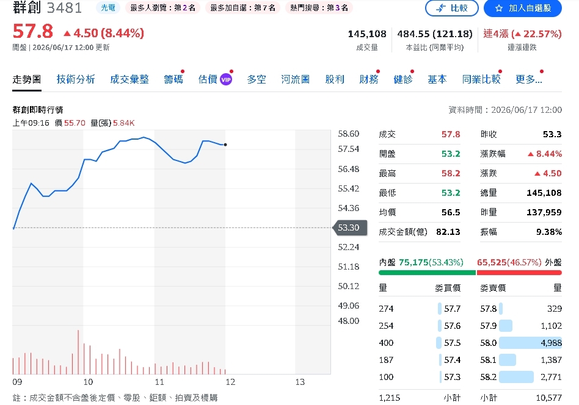Click ask price 58.1 in order book
579x405 pixels.
[x=488, y=360]
